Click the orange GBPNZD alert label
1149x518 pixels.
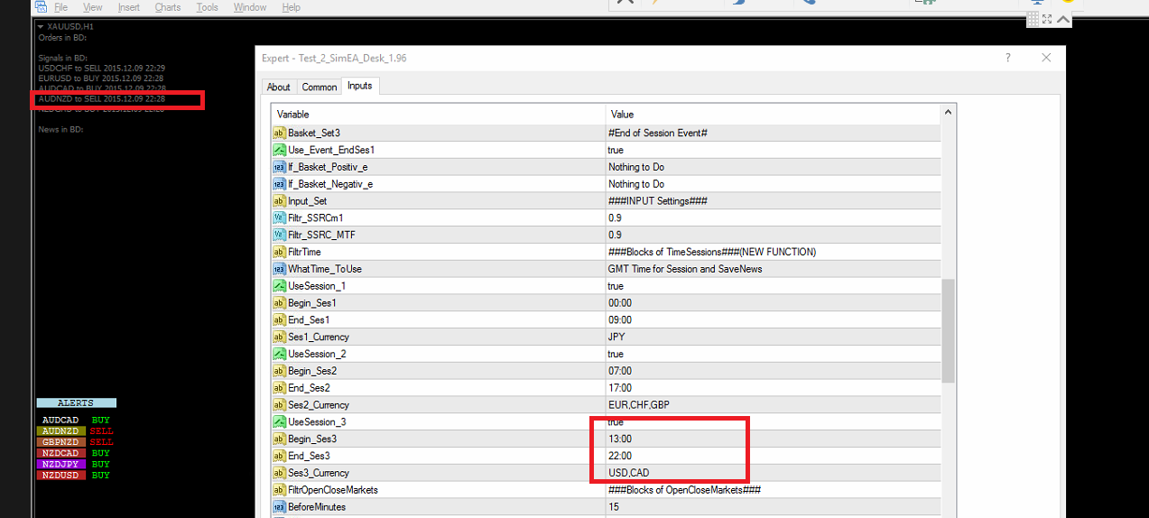click(60, 442)
